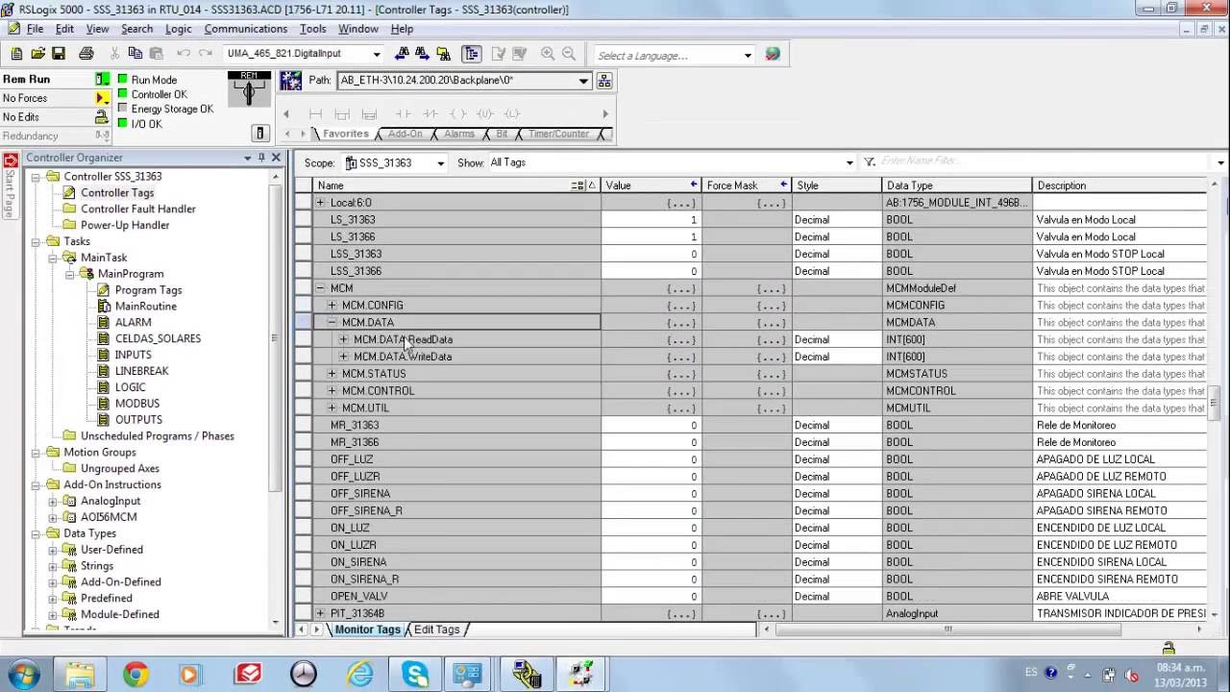Click the value cell of LS_31363
This screenshot has width=1230, height=692.
tap(652, 220)
